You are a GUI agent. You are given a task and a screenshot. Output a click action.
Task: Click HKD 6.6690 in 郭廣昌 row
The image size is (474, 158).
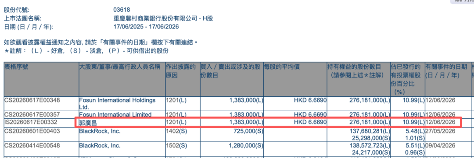310,123
